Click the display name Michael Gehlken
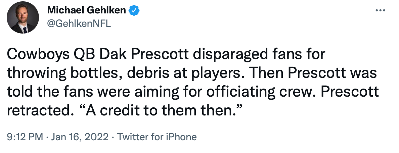The image size is (399, 153). 86,11
